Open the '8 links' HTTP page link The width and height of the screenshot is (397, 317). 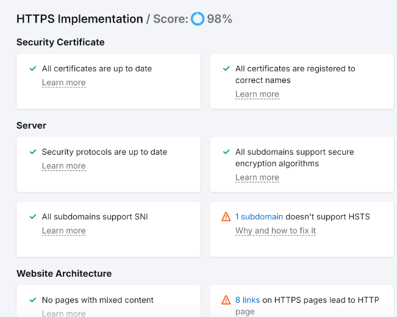pyautogui.click(x=248, y=300)
